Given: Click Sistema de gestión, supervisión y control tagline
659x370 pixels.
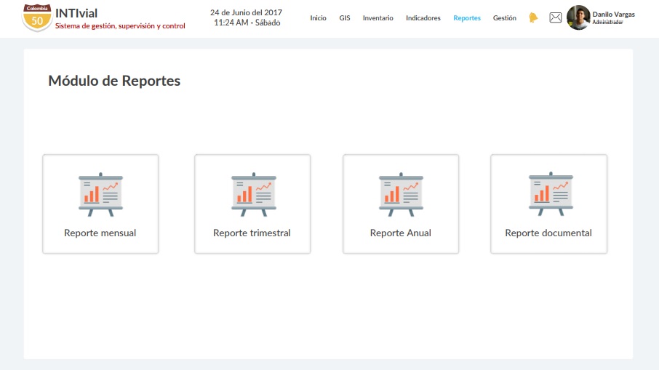Looking at the screenshot, I should [x=120, y=26].
